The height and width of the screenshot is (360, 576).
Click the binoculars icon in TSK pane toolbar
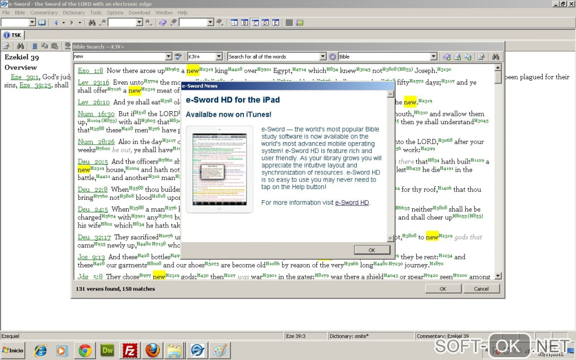(20, 46)
